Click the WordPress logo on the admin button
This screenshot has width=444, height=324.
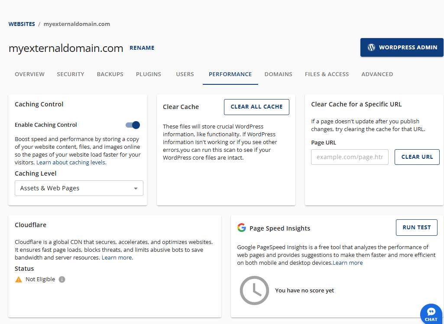371,48
